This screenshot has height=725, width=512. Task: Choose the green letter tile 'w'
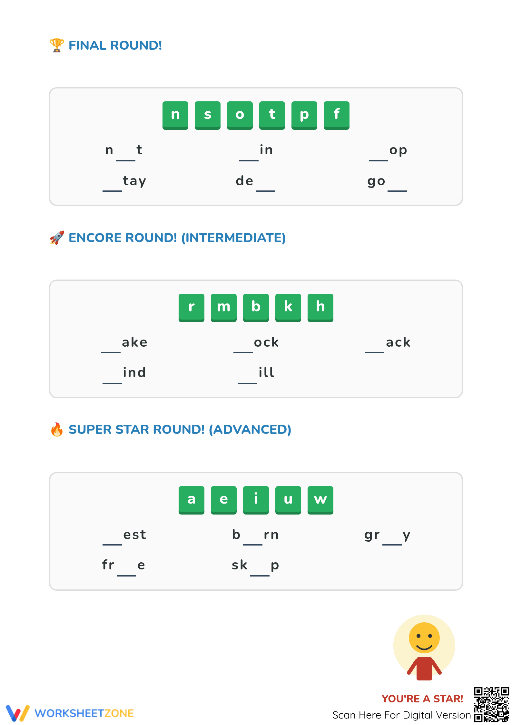tap(320, 500)
